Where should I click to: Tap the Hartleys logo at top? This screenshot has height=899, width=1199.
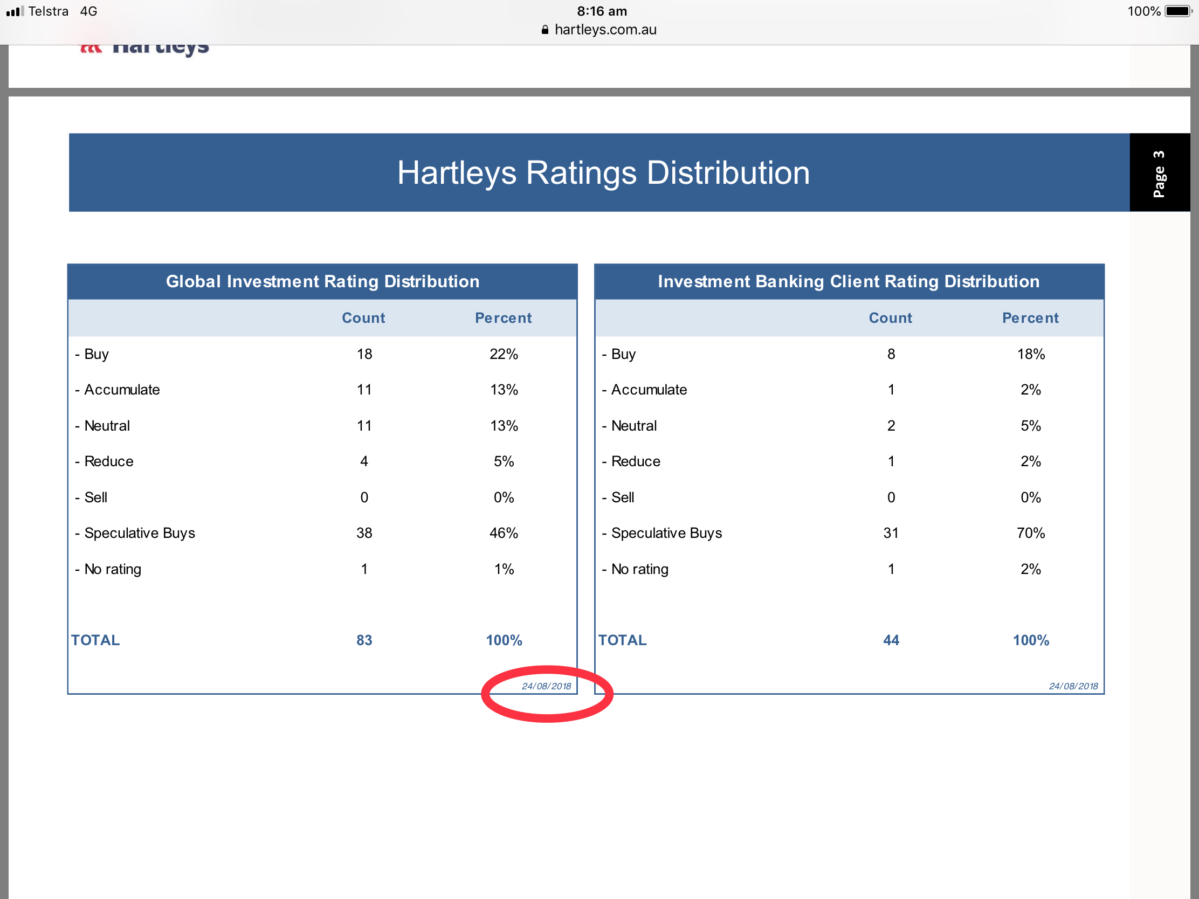[144, 49]
